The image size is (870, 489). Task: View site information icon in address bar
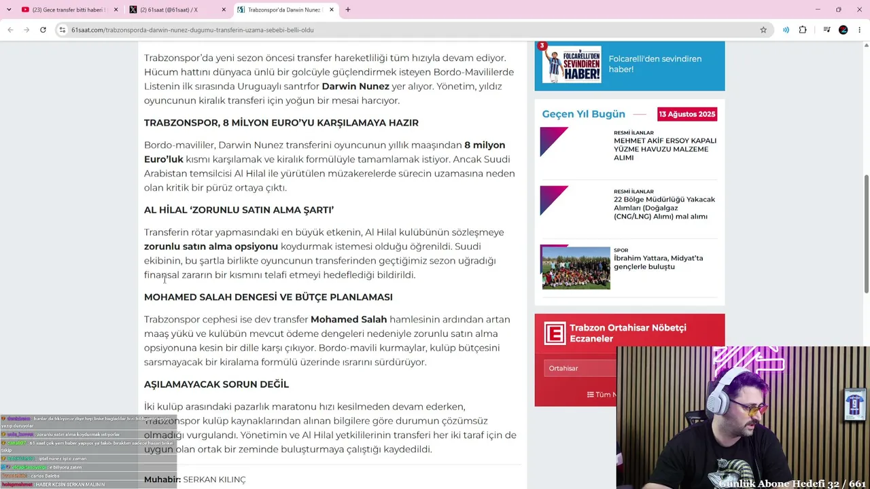point(63,30)
